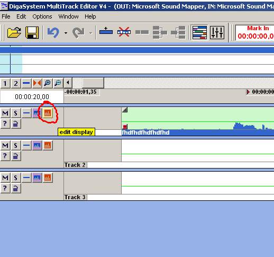The image size is (274, 257).
Task: Click the zoom in magnifier icon
Action: (x=48, y=83)
